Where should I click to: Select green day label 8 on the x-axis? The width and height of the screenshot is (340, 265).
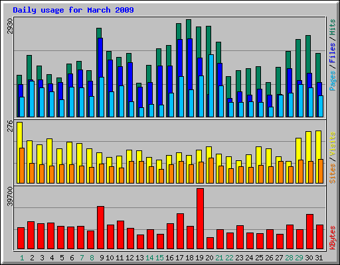pos(92,258)
